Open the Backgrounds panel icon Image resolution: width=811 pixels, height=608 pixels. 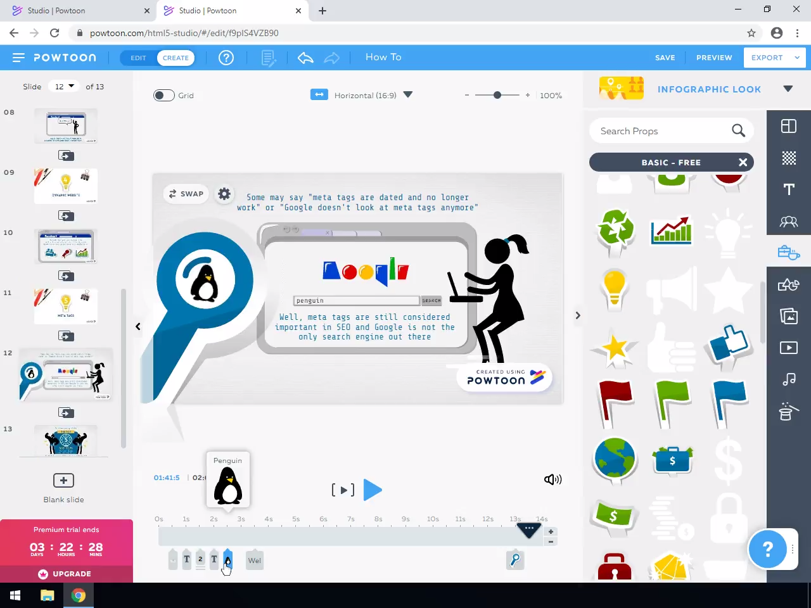point(789,158)
